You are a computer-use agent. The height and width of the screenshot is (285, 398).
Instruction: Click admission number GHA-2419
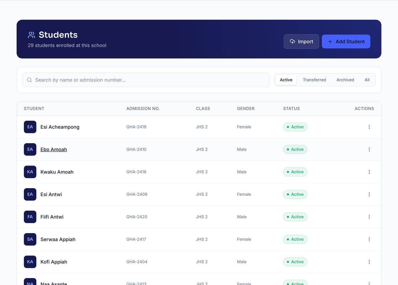click(x=136, y=127)
